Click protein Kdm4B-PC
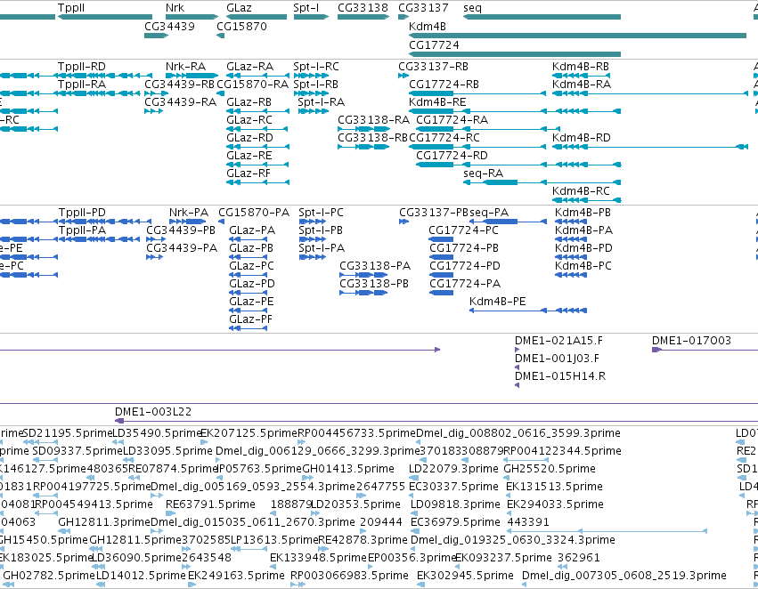 583,265
